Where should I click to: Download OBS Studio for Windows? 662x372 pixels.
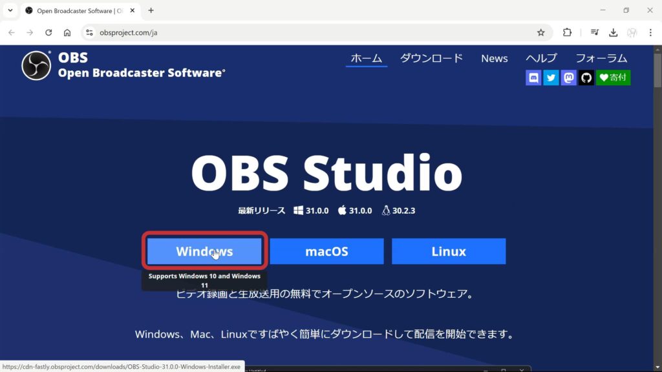click(204, 251)
